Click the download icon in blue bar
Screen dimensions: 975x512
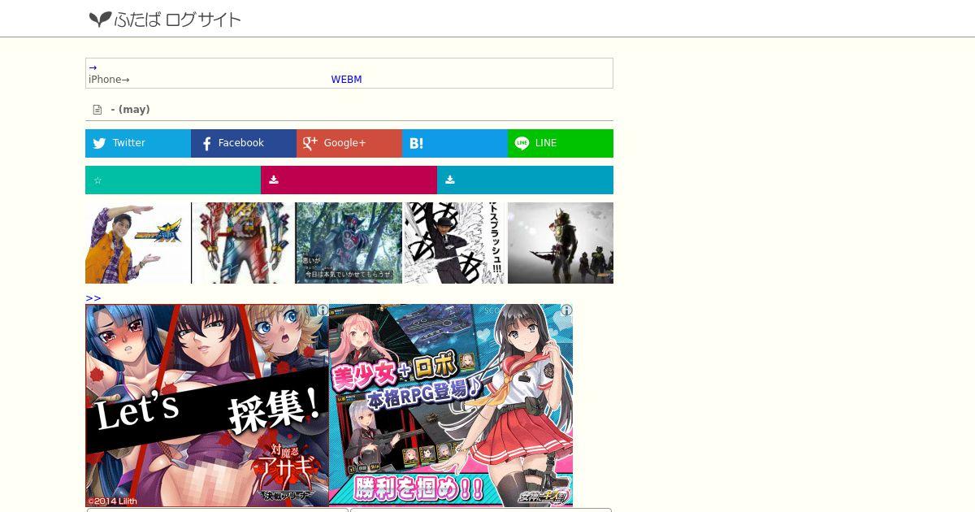[x=449, y=180]
